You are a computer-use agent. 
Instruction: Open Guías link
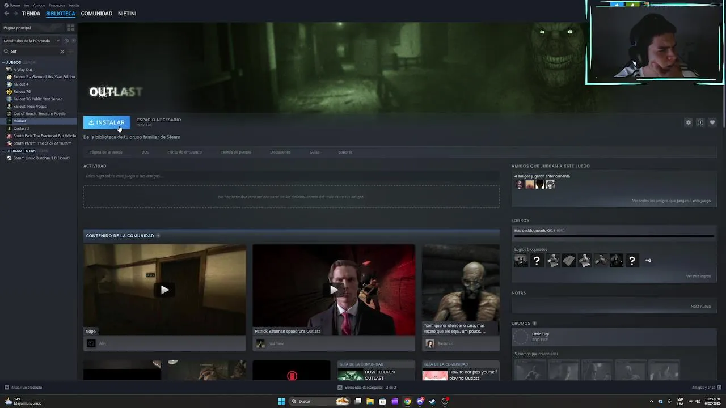[314, 152]
